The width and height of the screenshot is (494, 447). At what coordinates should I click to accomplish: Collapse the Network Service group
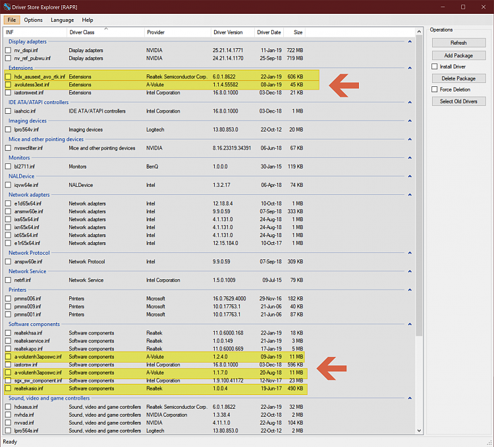[410, 271]
